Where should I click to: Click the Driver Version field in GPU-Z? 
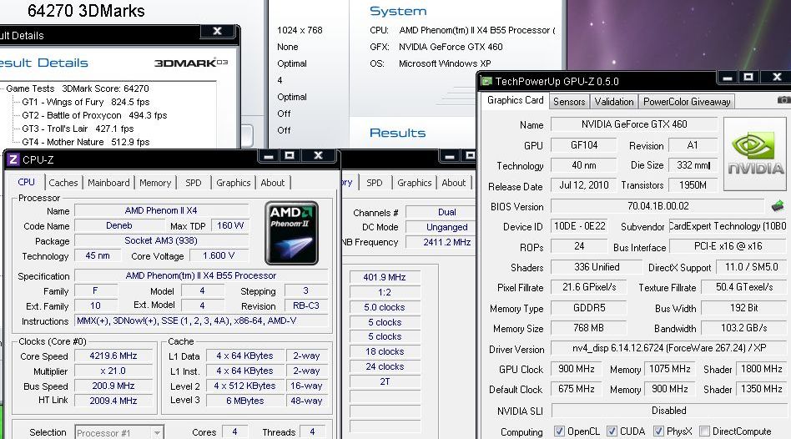click(668, 348)
